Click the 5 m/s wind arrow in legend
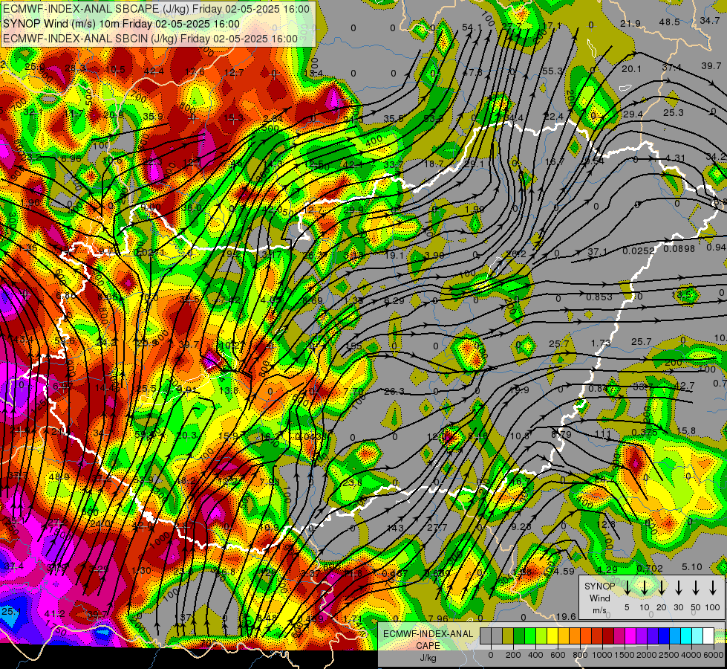This screenshot has height=669, width=727. click(x=627, y=588)
